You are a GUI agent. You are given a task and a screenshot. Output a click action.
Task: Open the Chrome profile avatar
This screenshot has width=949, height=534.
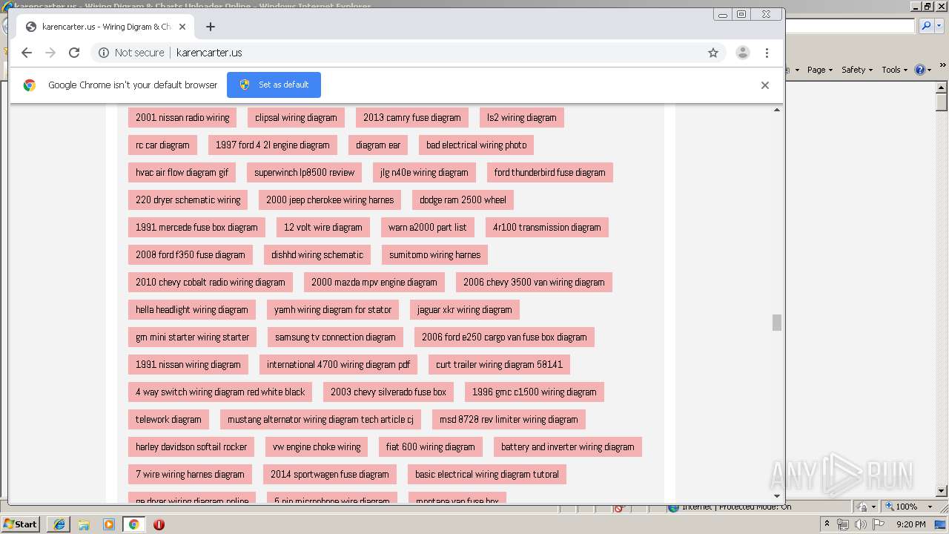pos(743,53)
